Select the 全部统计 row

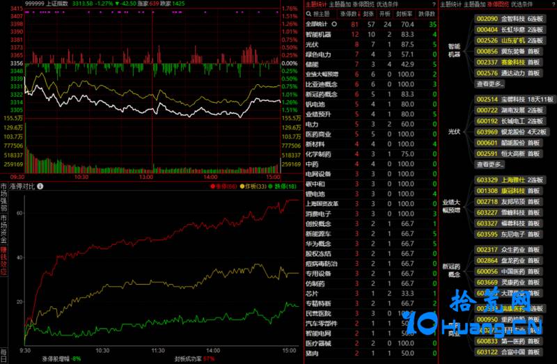click(371, 24)
